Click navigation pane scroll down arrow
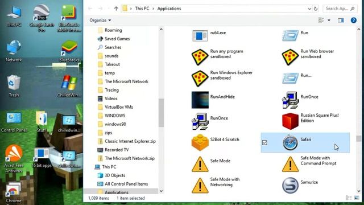364x205 pixels. [161, 191]
